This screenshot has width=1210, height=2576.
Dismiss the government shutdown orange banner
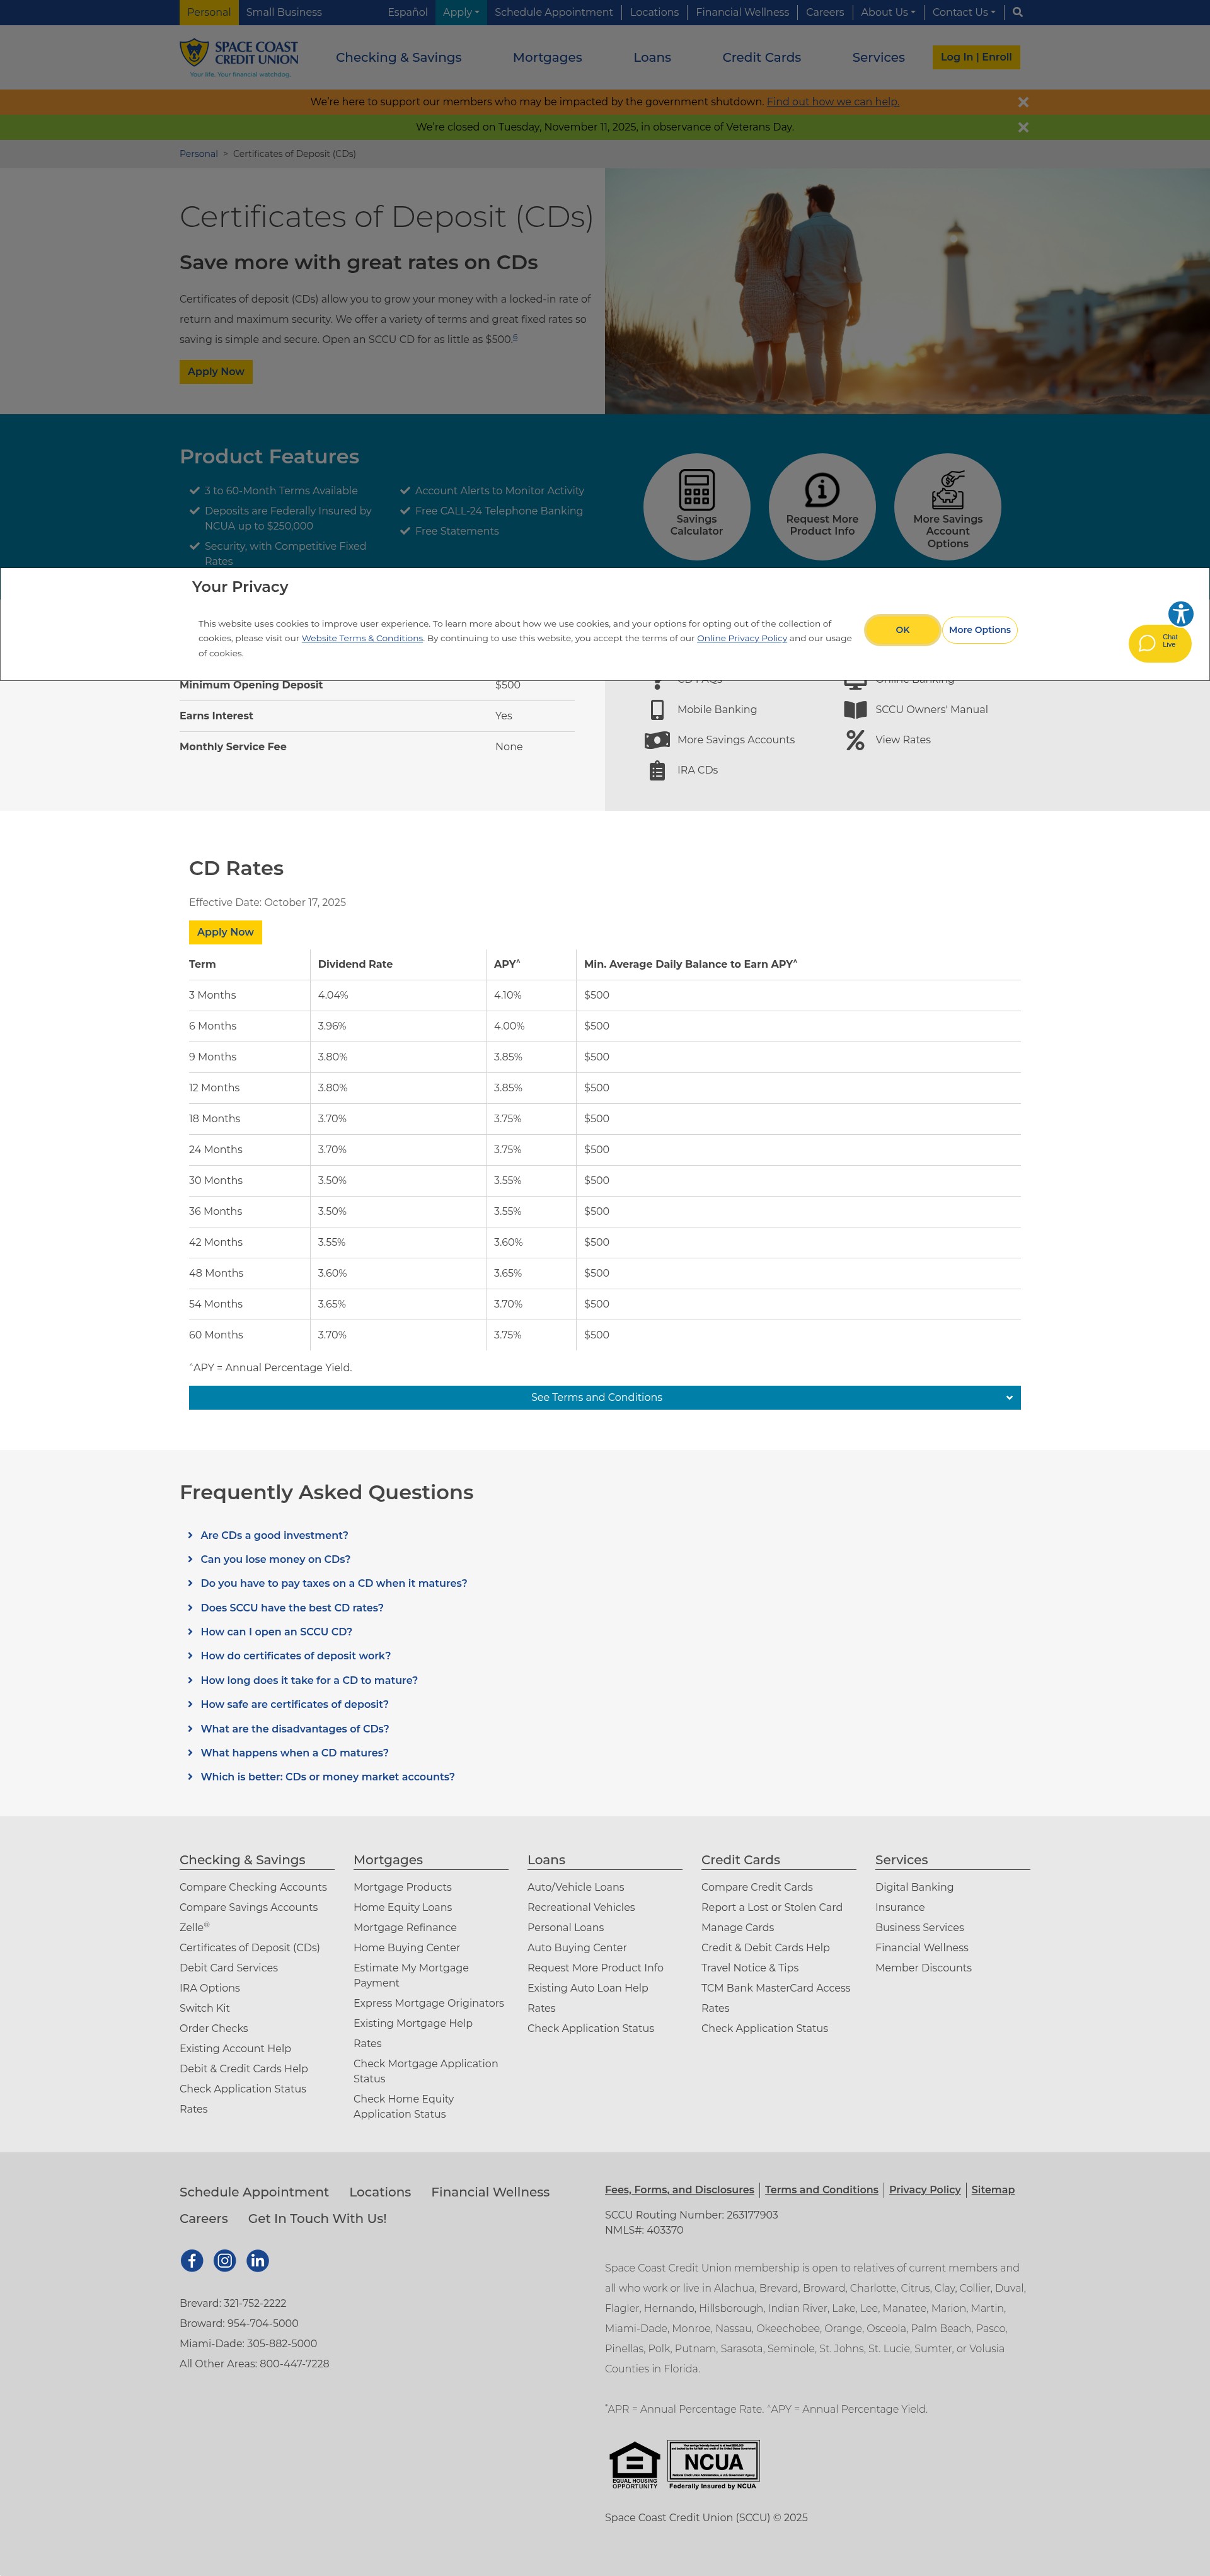tap(1023, 102)
